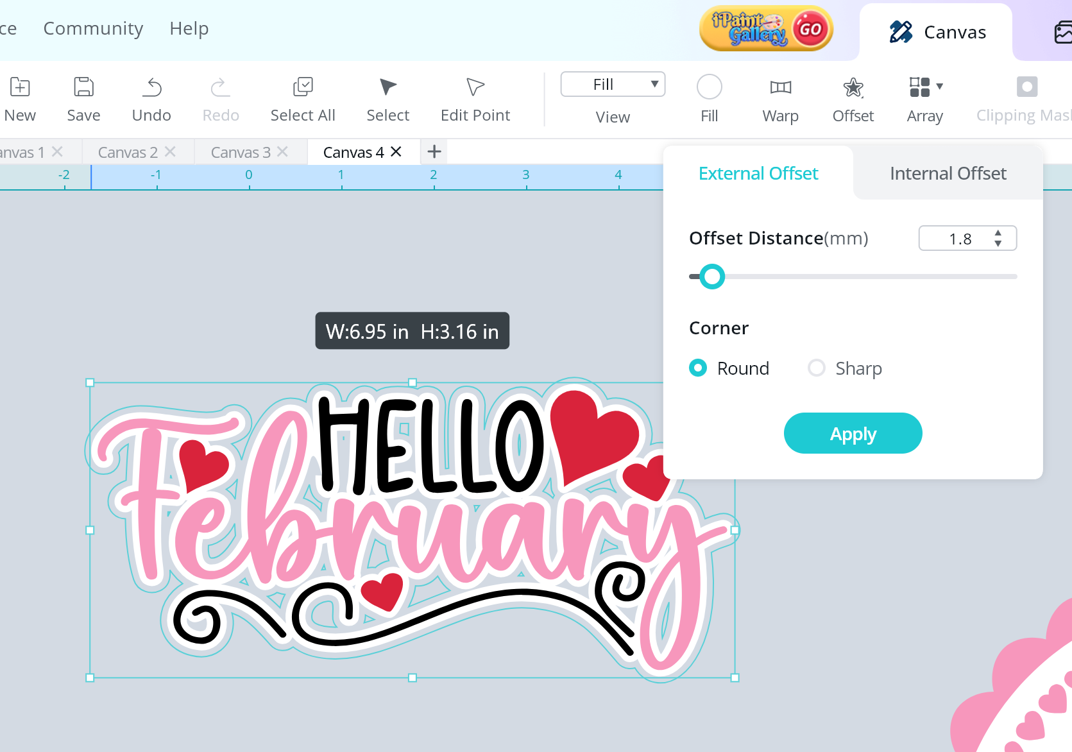Open the iPaint Gallery GO banner

pyautogui.click(x=766, y=29)
